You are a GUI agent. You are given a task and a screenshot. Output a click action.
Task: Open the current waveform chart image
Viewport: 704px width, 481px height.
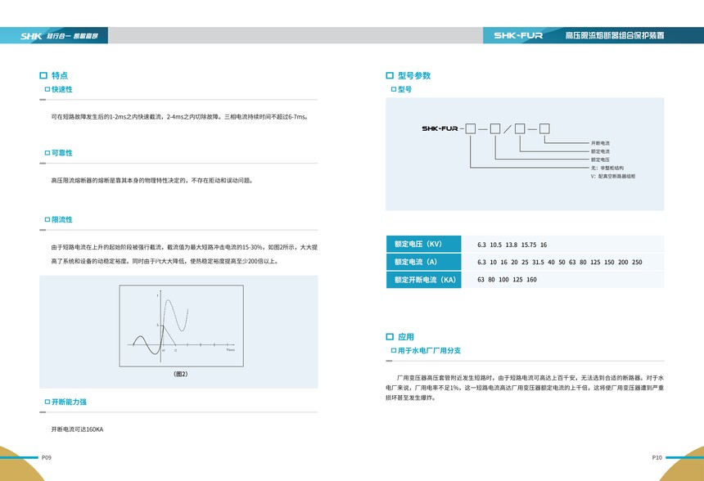[182, 326]
